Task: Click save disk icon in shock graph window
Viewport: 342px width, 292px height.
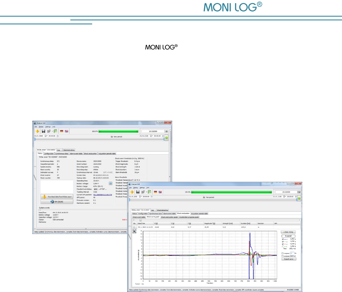Action: coord(138,192)
